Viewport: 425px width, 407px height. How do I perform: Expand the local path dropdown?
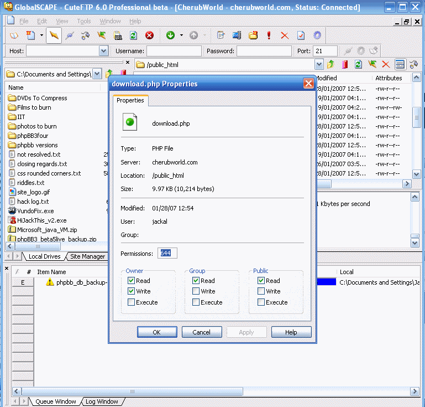tap(97, 74)
